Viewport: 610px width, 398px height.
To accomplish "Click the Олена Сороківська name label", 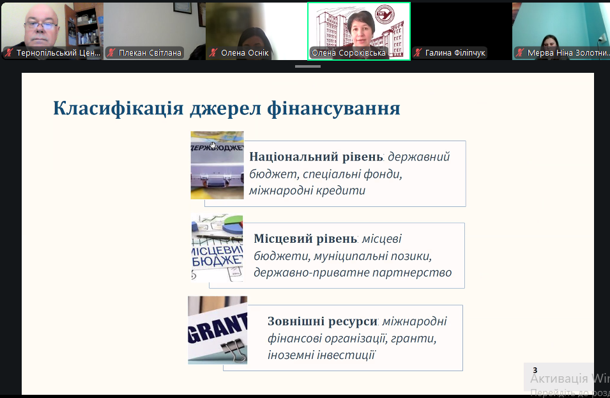I will point(349,53).
